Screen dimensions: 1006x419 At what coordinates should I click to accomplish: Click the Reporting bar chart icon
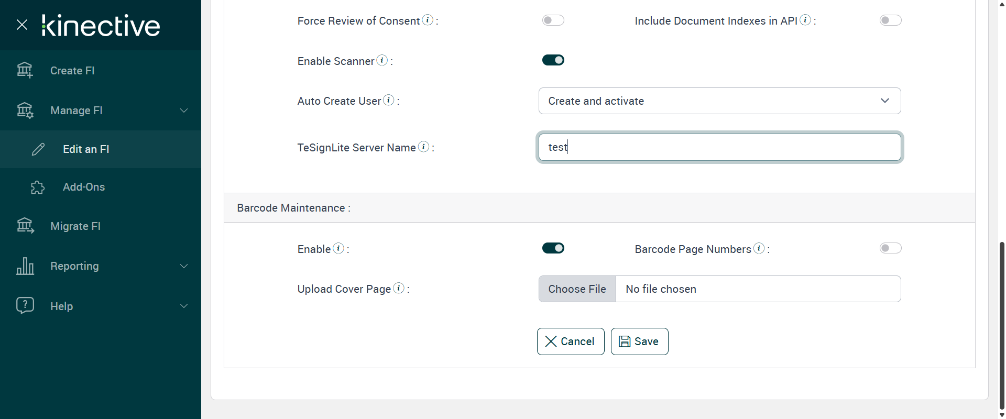25,266
